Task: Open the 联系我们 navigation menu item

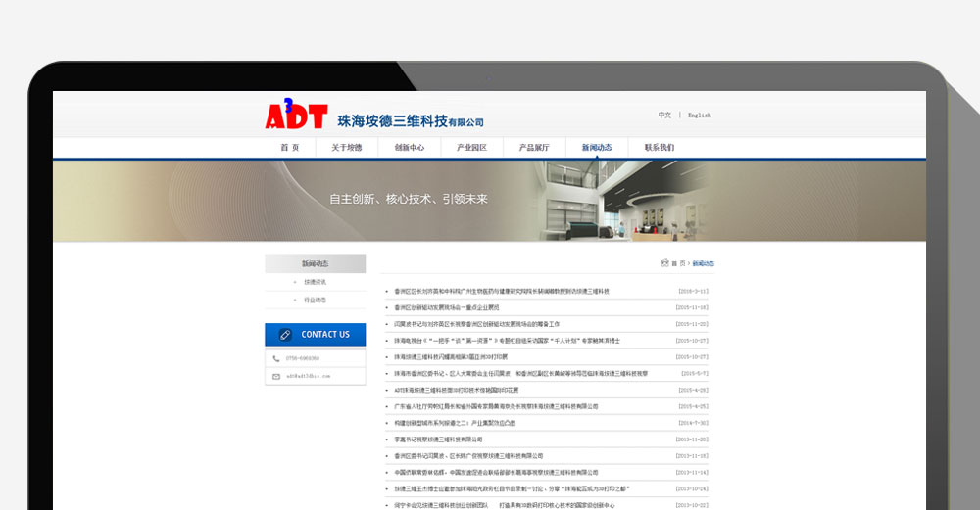Action: pyautogui.click(x=660, y=147)
